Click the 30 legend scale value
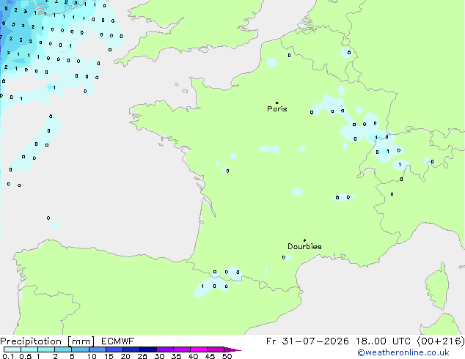This screenshot has height=359, width=465. (x=159, y=356)
